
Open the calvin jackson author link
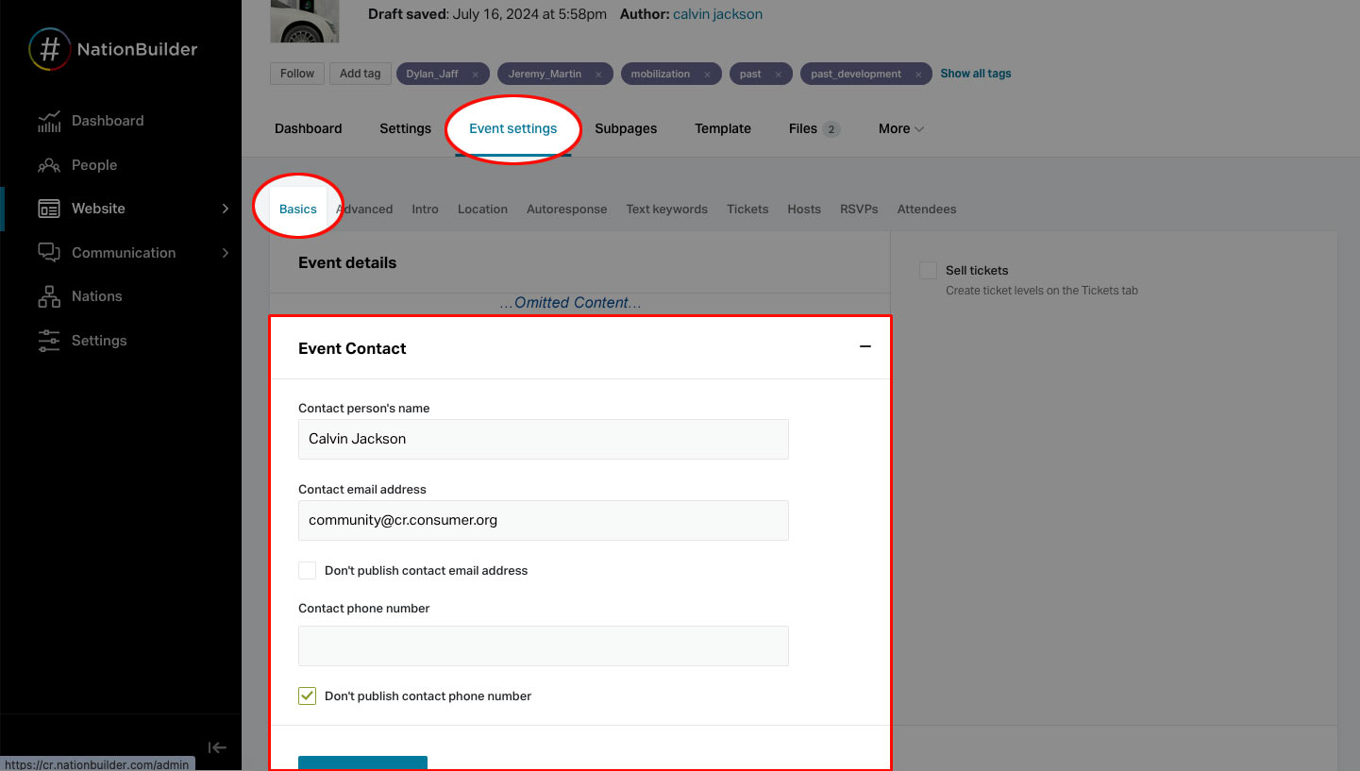[718, 13]
